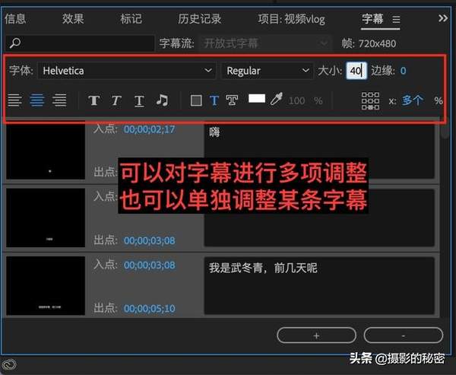Screen dimensions: 456x375
Task: Switch to the 历史记录 tab
Action: click(x=199, y=19)
